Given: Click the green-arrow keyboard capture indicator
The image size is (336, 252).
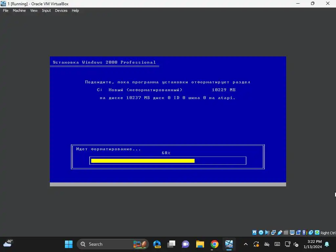Looking at the screenshot, I should point(317,233).
